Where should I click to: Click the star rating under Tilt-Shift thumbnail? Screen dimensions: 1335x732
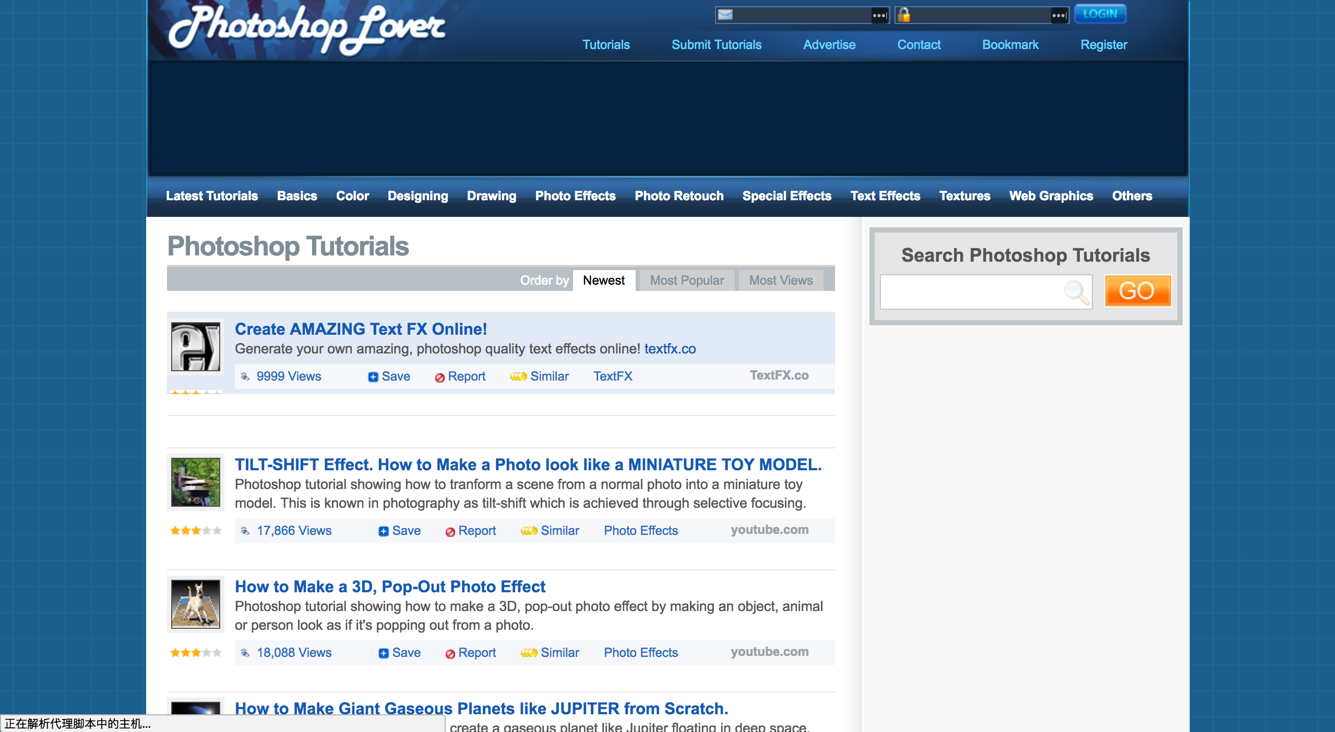196,531
